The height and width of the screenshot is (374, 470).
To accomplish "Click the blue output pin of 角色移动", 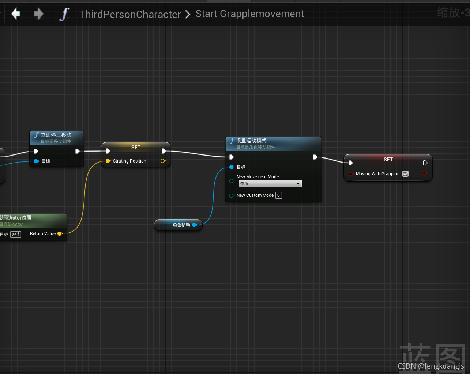I will (x=195, y=225).
